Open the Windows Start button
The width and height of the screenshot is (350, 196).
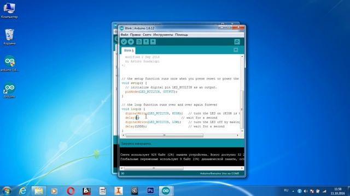coord(7,191)
